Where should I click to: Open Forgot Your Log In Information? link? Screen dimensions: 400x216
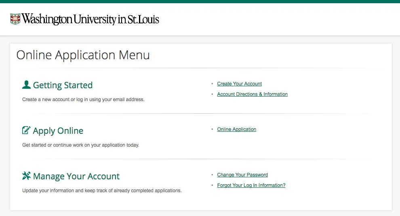click(x=251, y=185)
